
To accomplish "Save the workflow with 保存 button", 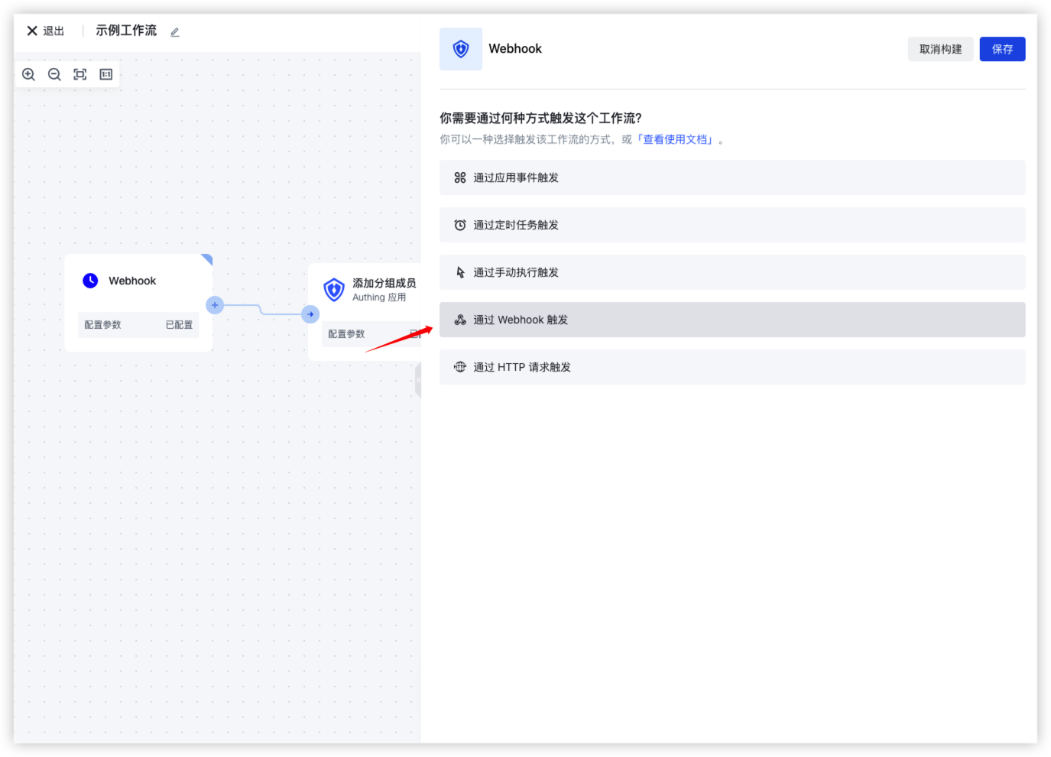I will point(1002,49).
